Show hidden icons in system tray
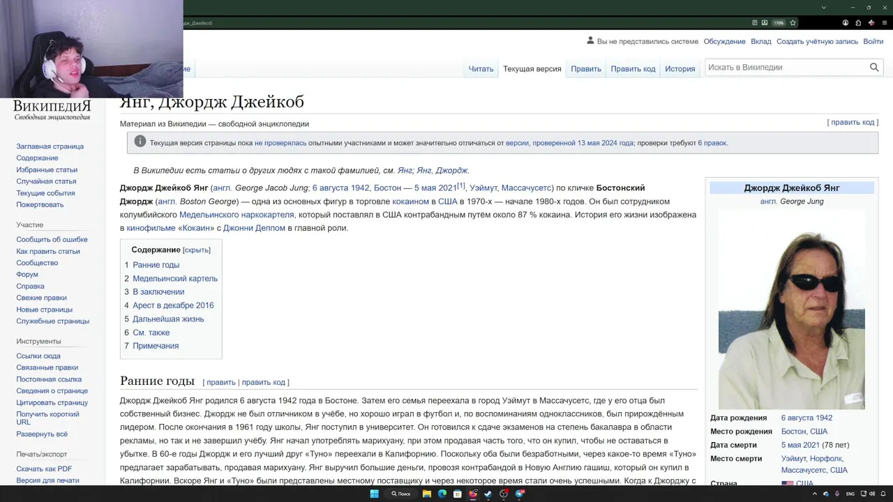This screenshot has height=502, width=893. 815,494
